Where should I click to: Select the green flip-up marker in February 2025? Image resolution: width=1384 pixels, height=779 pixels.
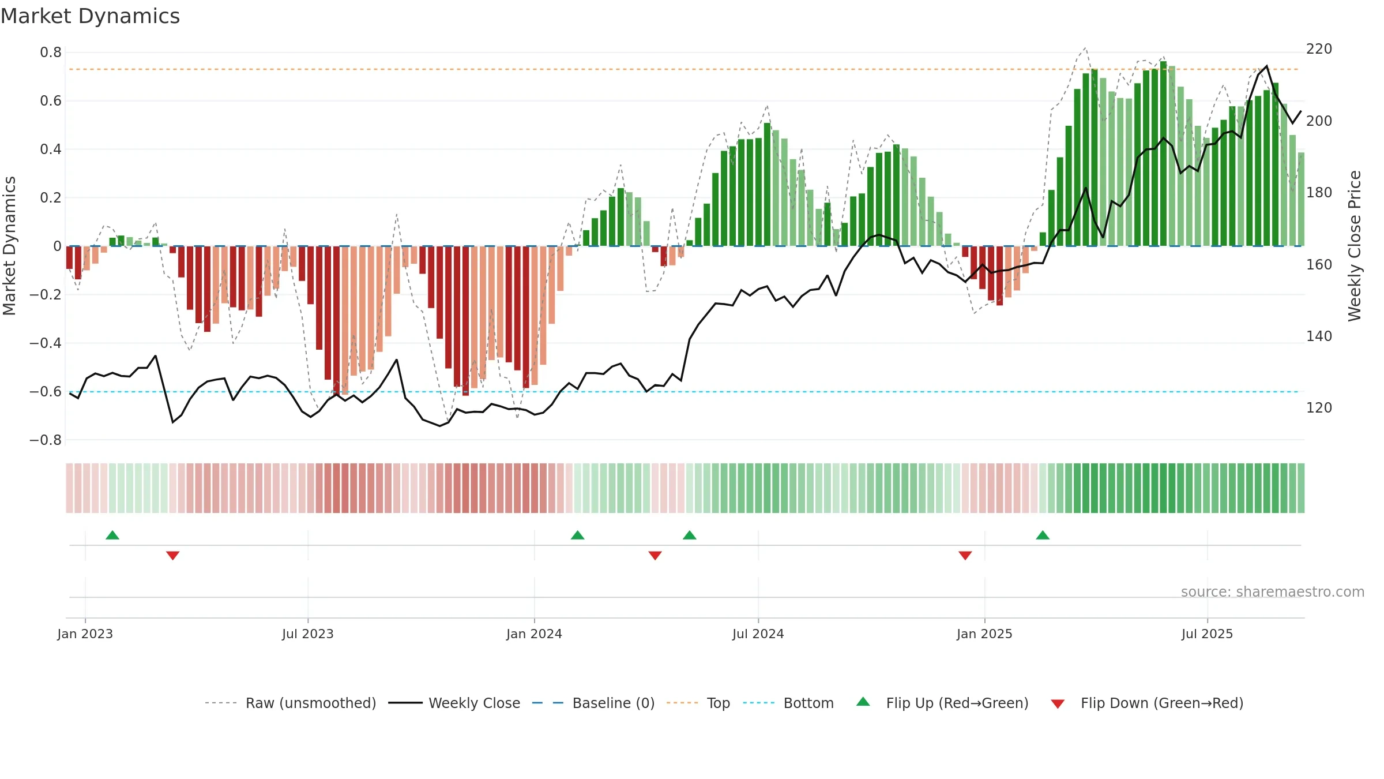click(x=1043, y=535)
